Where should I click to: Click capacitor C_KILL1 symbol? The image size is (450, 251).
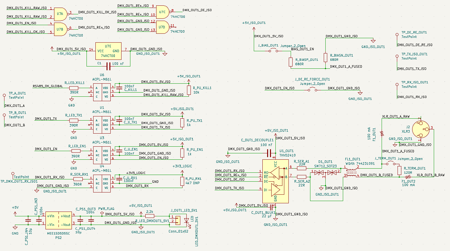pyautogui.click(x=119, y=87)
